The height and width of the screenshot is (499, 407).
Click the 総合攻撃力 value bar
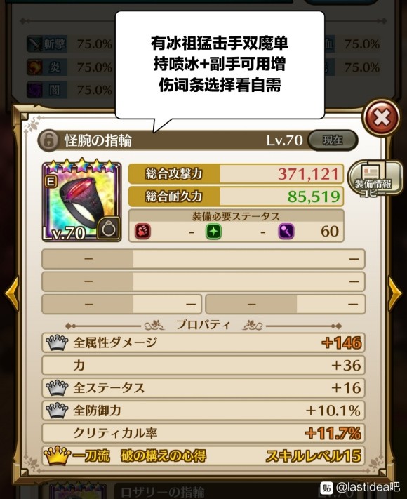236,174
